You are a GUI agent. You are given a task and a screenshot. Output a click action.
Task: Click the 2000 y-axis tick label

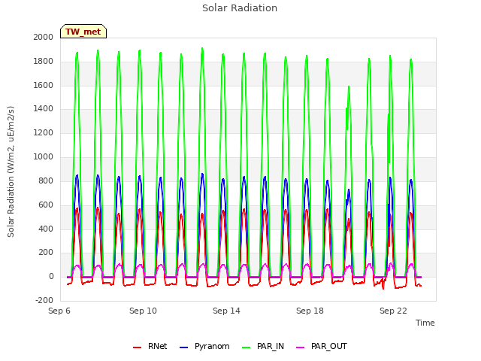point(44,37)
